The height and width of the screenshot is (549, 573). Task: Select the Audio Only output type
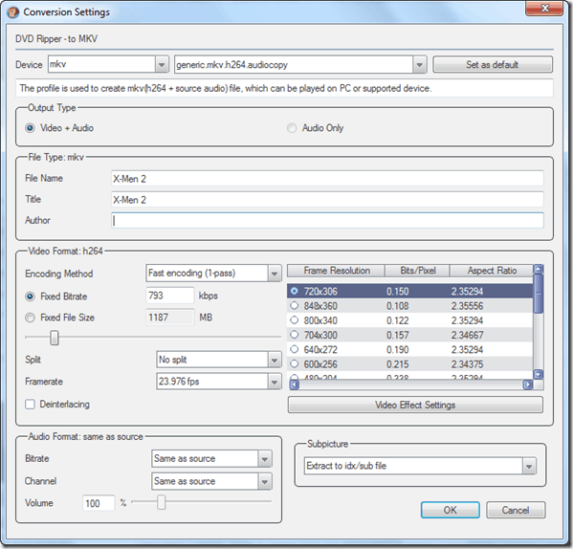click(291, 128)
